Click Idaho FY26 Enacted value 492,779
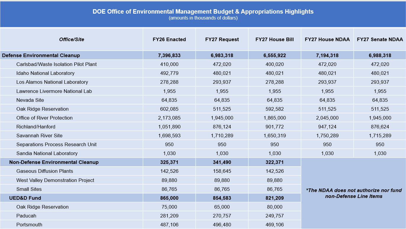The height and width of the screenshot is (229, 406). point(169,73)
